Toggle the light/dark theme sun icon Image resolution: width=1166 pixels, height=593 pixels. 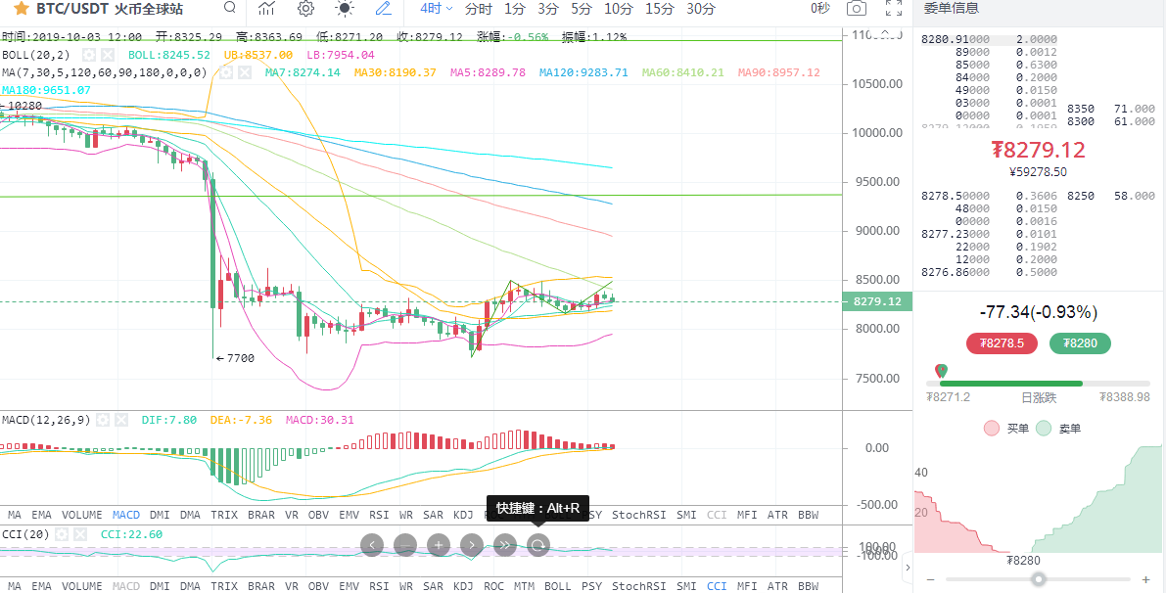[x=345, y=9]
